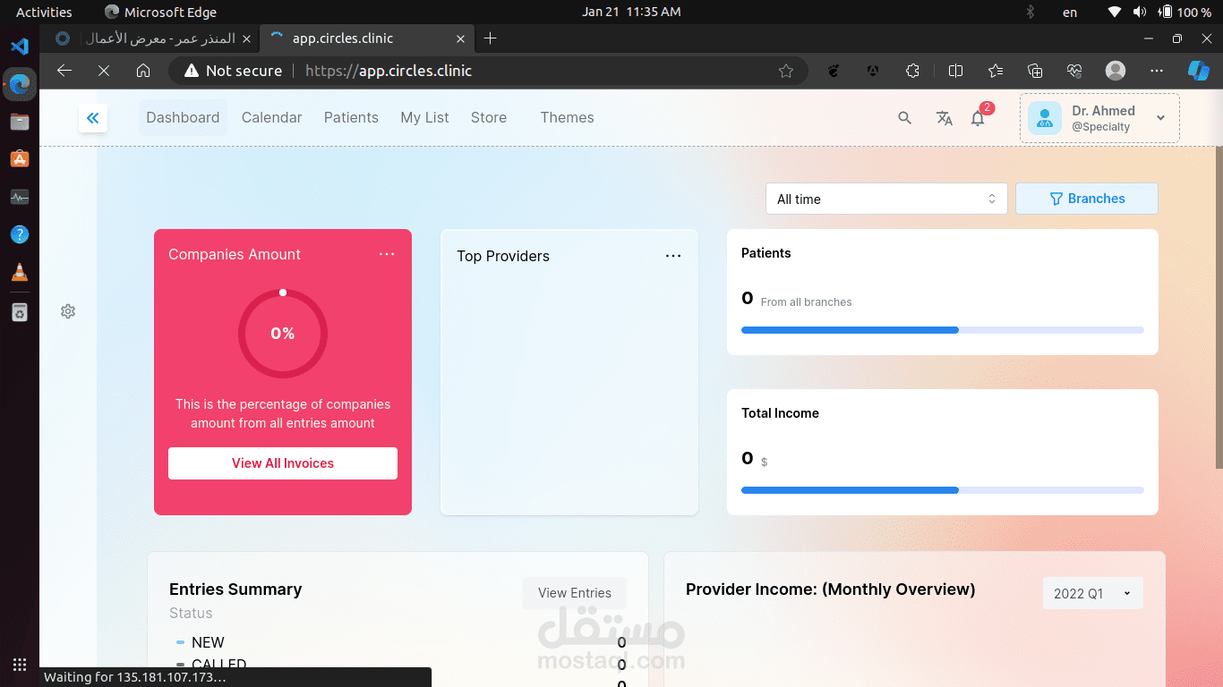Screen dimensions: 1223x687
Task: Open the 2022 Q1 quarter dropdown
Action: click(1093, 593)
